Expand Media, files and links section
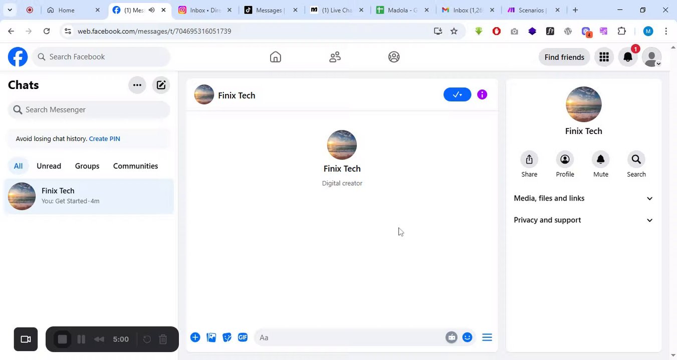677x360 pixels. point(583,198)
